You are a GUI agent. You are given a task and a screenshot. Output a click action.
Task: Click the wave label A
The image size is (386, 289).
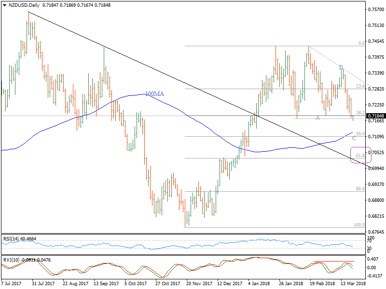point(317,118)
